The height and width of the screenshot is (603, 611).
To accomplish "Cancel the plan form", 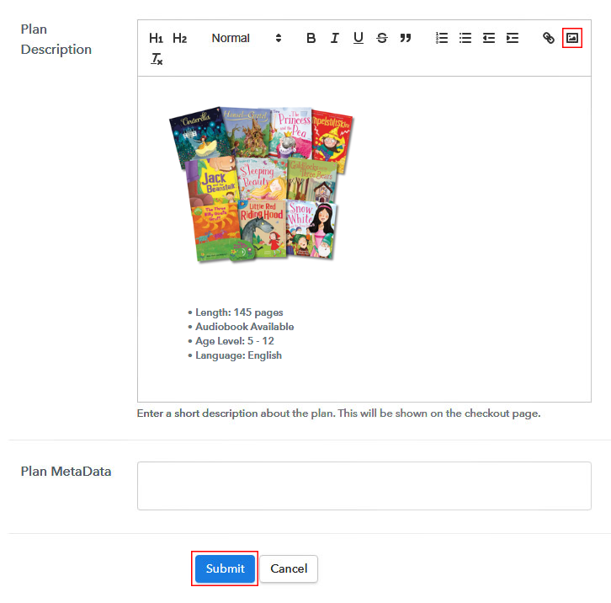I will tap(289, 568).
